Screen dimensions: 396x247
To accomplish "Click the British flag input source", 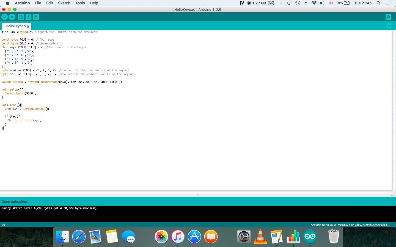I will tap(331, 3).
